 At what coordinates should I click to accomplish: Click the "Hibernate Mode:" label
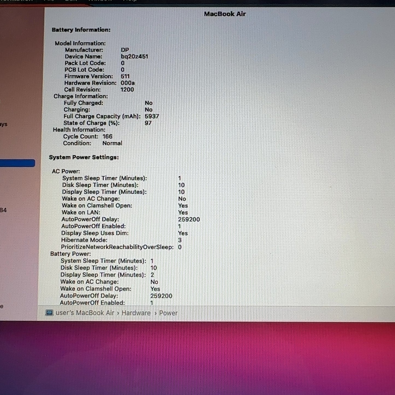84,240
